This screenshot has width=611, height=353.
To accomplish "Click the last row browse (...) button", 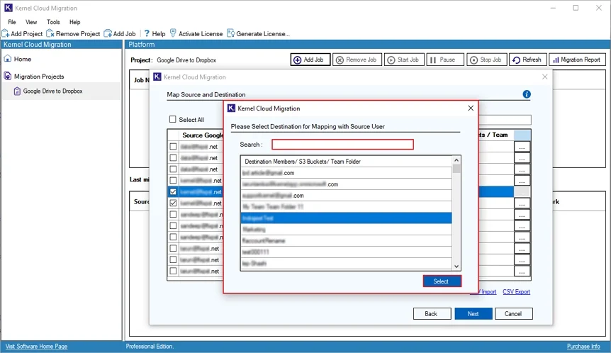I will point(522,271).
